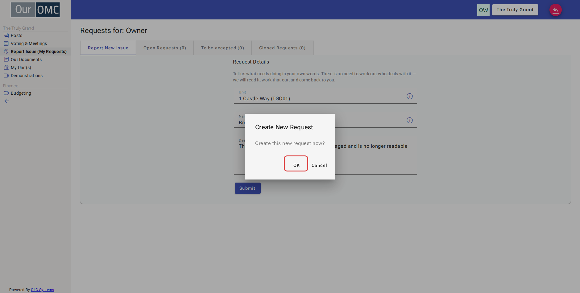Collapse sidebar with the back arrow
This screenshot has width=580, height=293.
7,101
